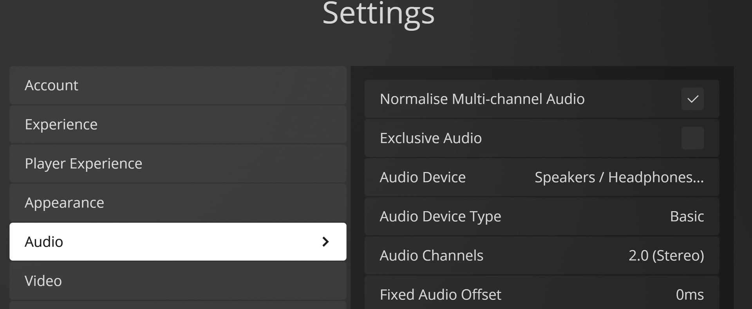Click the Fixed Audio Offset label
This screenshot has width=752, height=309.
440,295
